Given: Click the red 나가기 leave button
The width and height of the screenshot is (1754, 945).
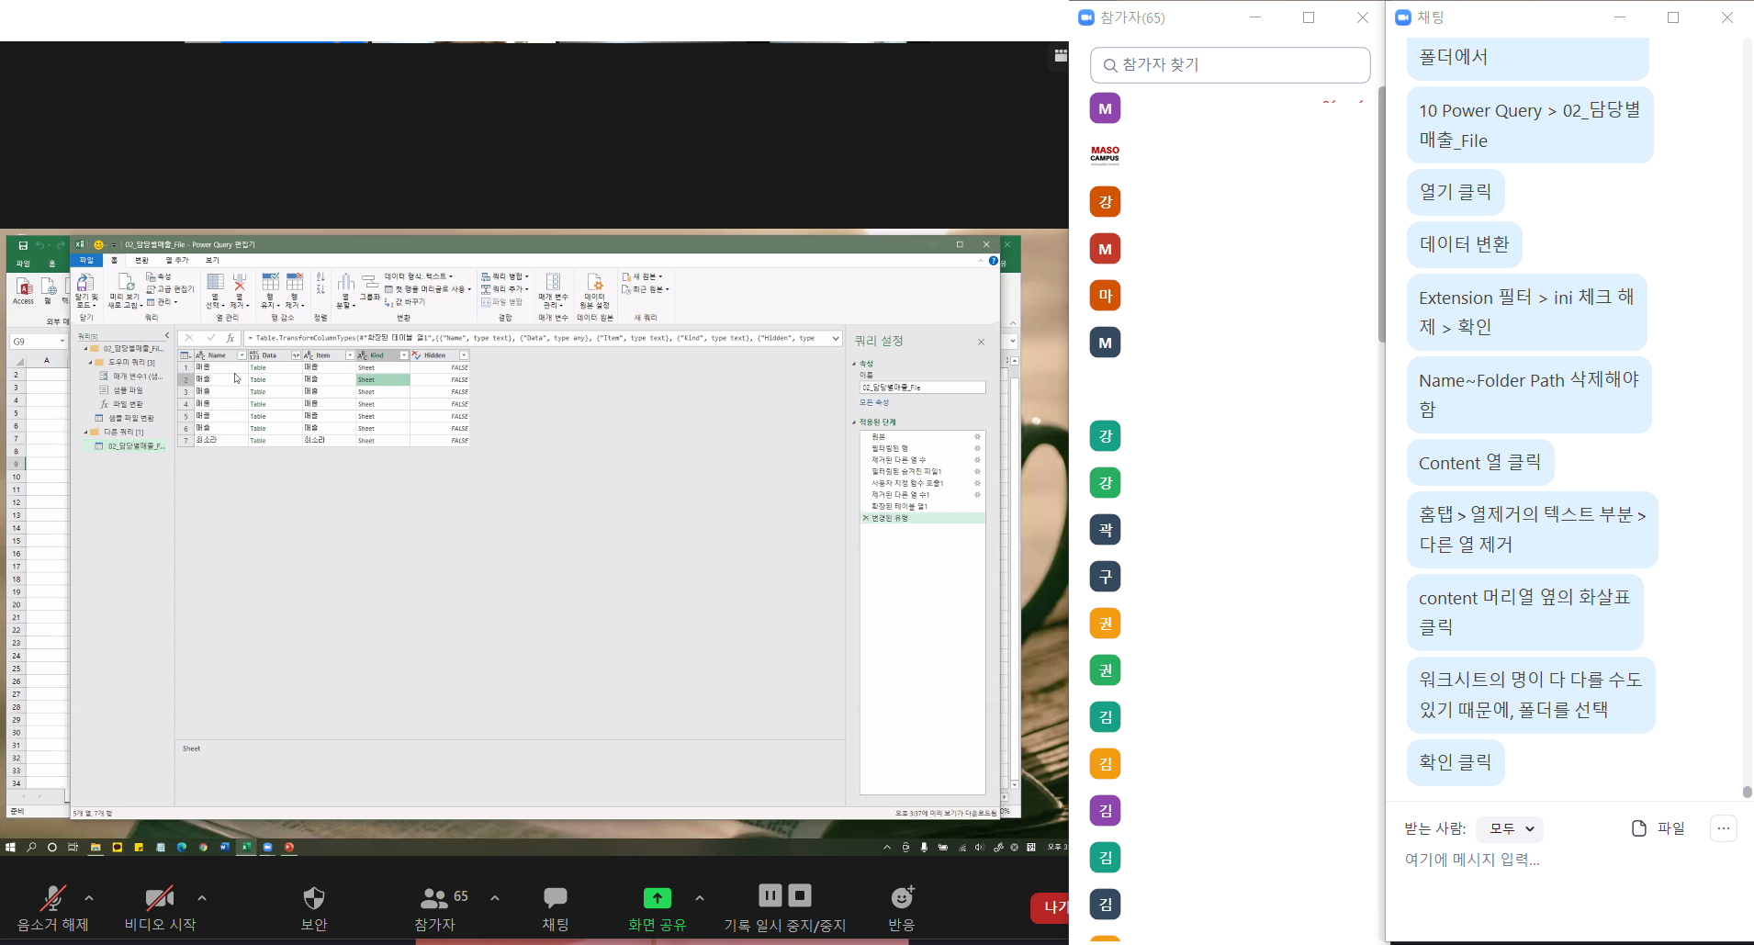Looking at the screenshot, I should click(1051, 907).
